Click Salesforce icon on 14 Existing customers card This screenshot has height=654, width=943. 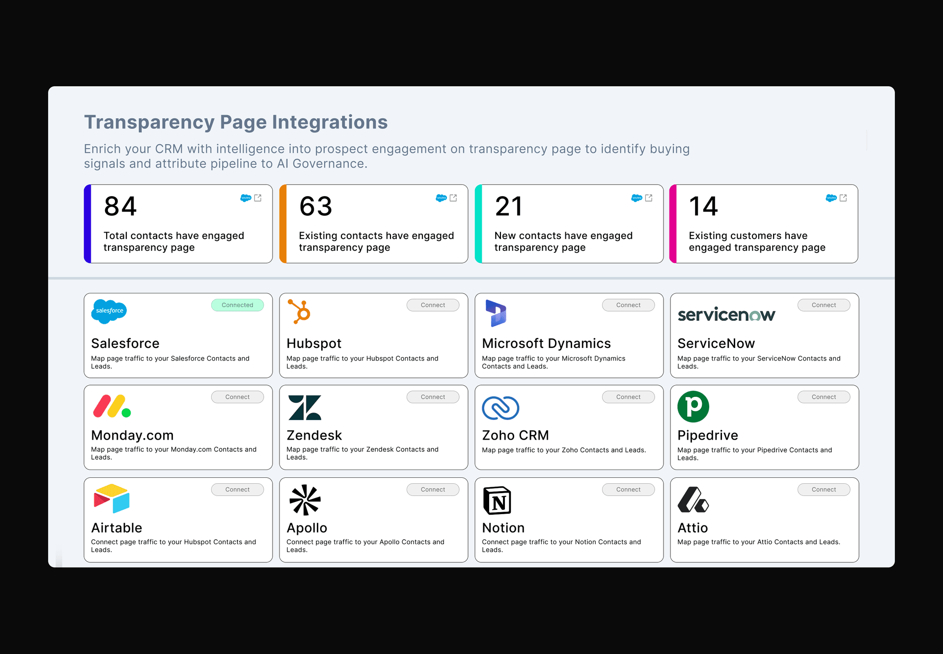pyautogui.click(x=831, y=198)
